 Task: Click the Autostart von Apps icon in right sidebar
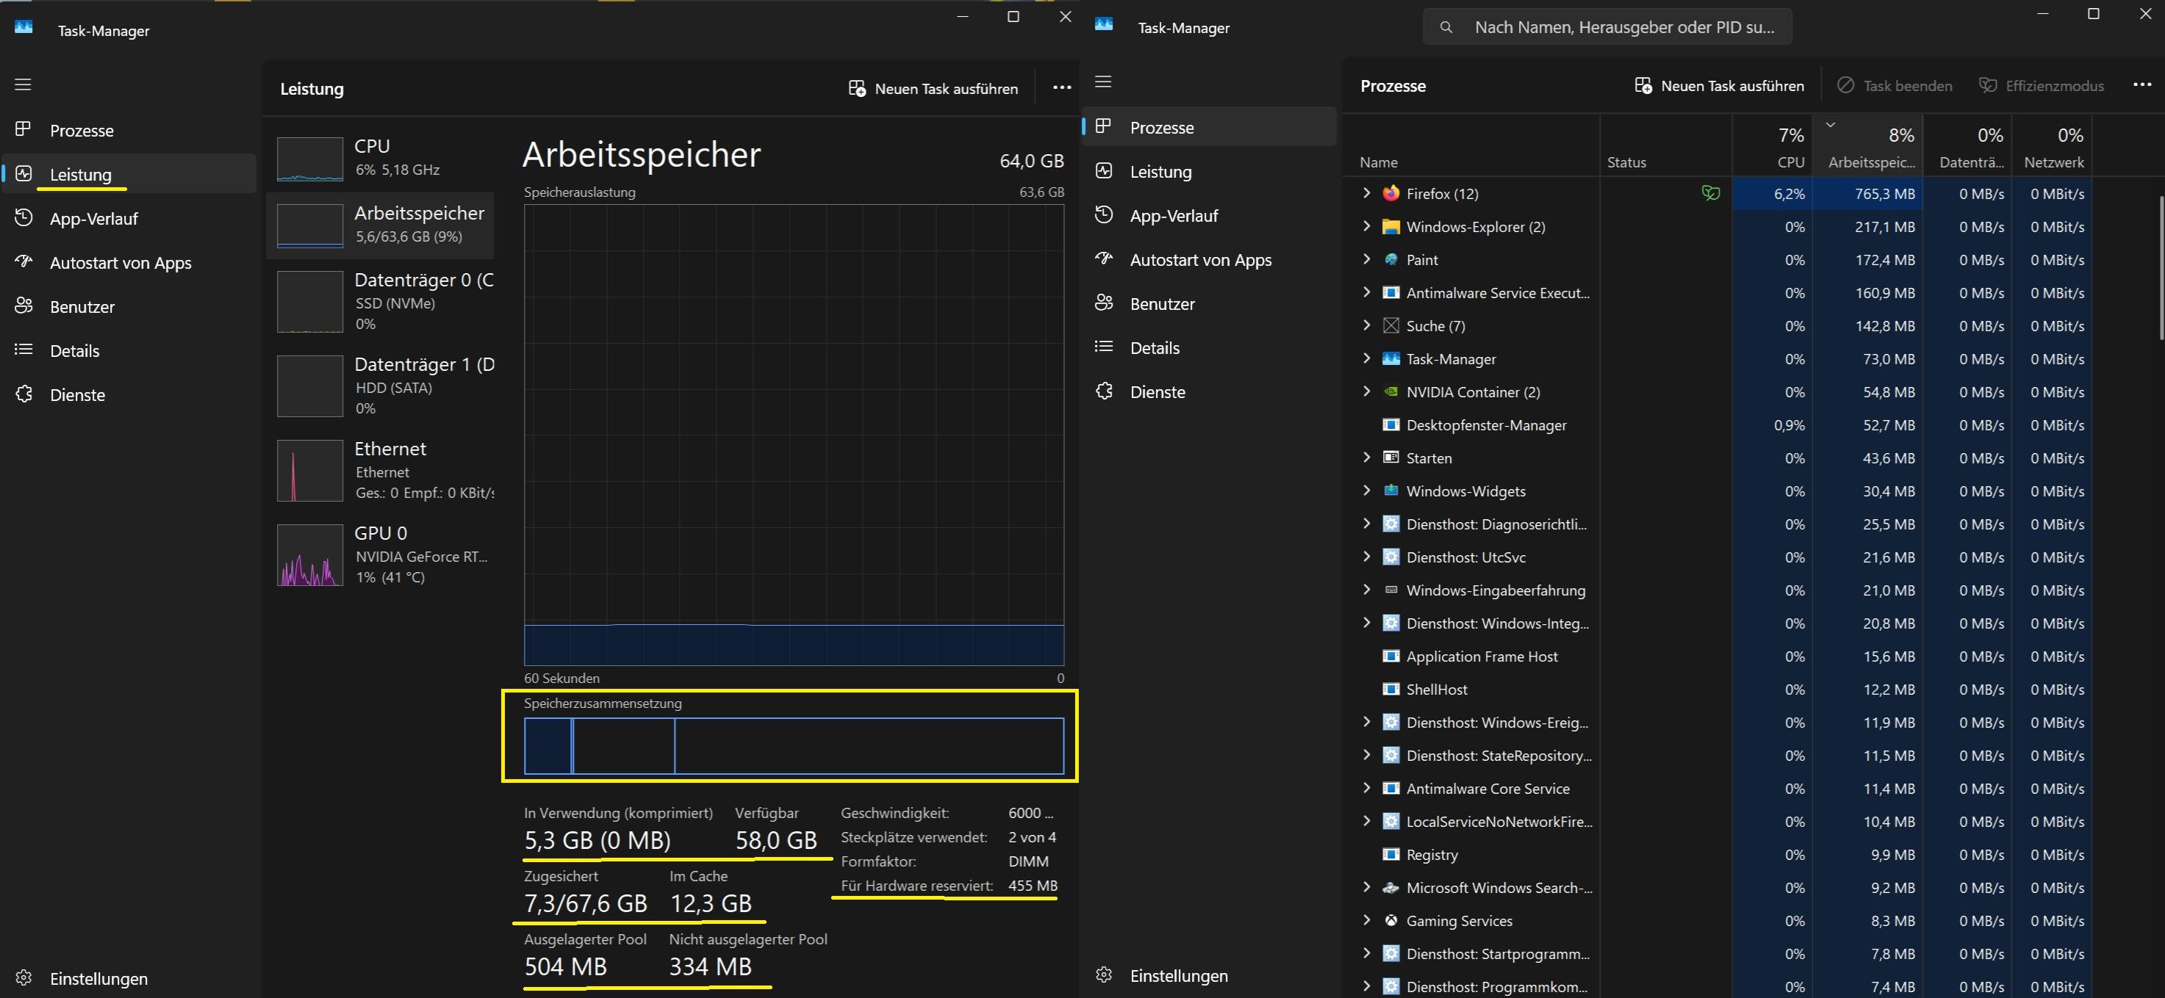(1105, 259)
